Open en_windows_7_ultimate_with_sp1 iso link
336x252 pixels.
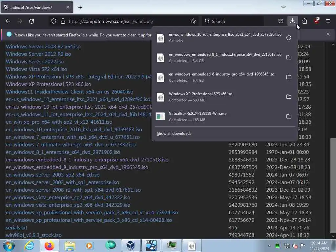coord(71,145)
